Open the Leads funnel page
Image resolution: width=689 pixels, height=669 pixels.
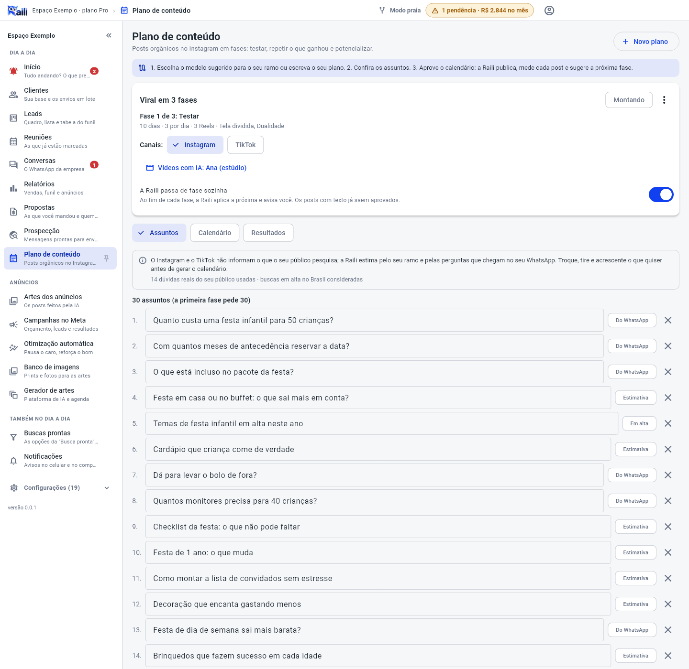click(x=60, y=118)
